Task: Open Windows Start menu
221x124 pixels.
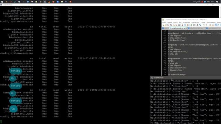Action: [2, 2]
